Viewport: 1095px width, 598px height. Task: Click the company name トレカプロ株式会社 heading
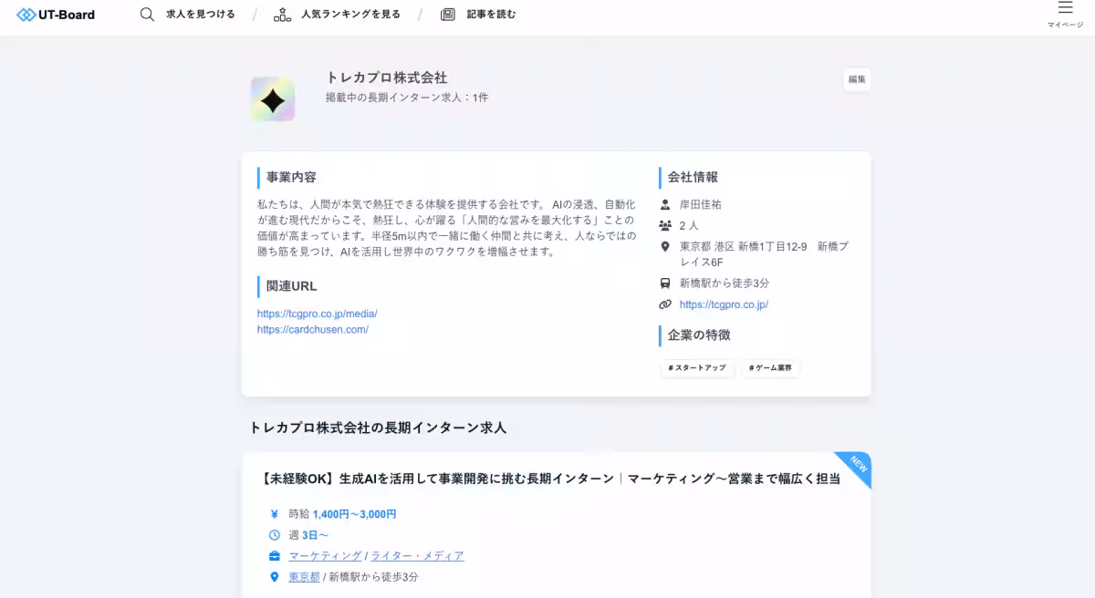(x=387, y=78)
